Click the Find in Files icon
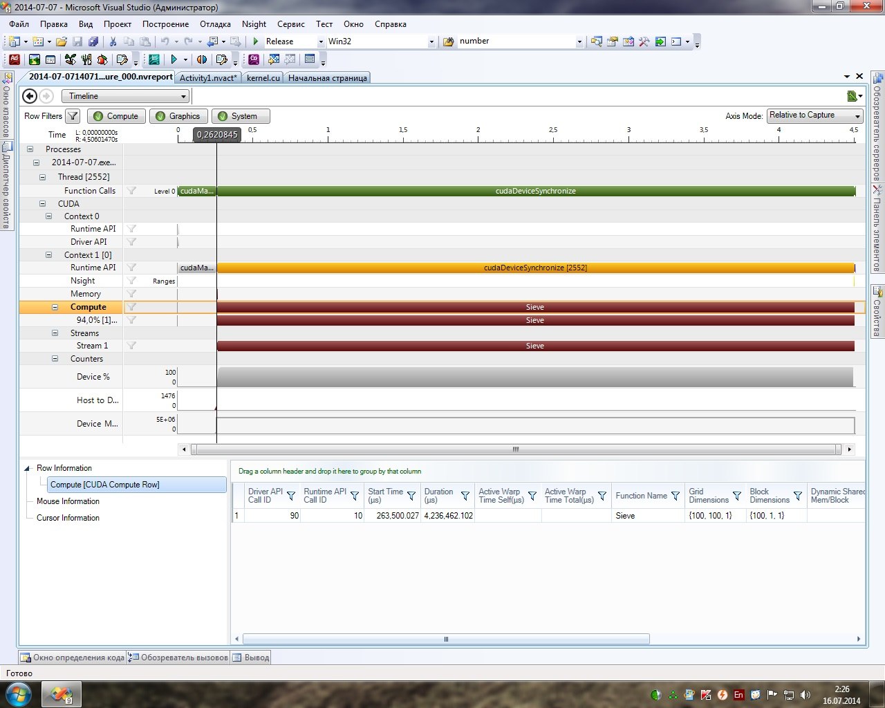Viewport: 885px width, 708px height. pyautogui.click(x=448, y=41)
